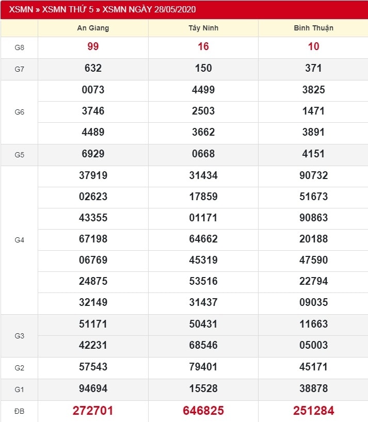
Task: Click Tây Ninh special prize 646825
Action: click(x=203, y=411)
